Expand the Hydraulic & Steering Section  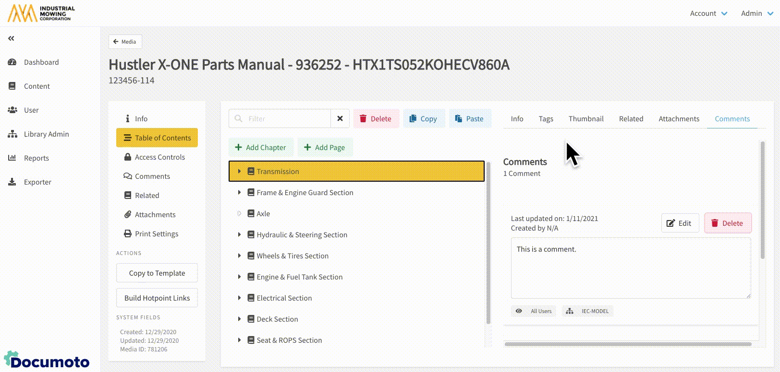pyautogui.click(x=239, y=235)
